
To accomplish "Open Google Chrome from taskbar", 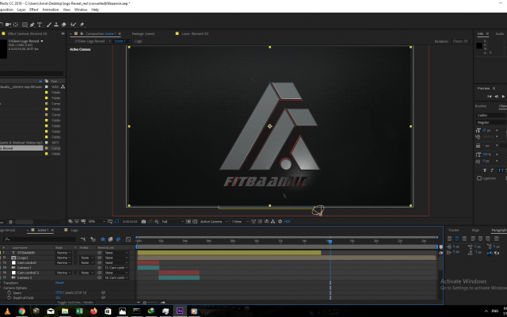I will [x=21, y=311].
